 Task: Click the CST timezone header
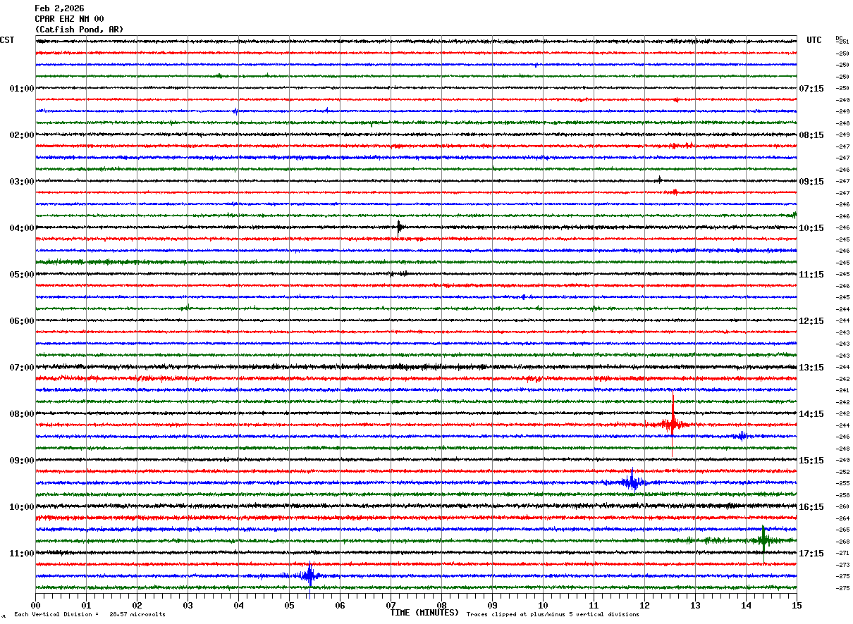[7, 40]
